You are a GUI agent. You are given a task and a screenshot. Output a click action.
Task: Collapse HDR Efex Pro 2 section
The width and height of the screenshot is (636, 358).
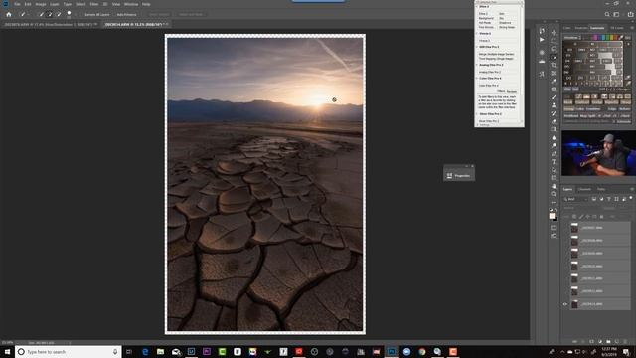477,47
